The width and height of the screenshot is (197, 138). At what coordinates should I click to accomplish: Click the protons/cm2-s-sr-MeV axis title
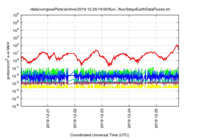coord(8,61)
